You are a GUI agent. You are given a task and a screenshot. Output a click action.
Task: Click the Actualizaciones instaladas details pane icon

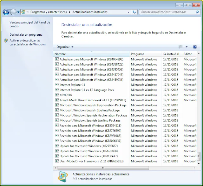click(x=63, y=177)
